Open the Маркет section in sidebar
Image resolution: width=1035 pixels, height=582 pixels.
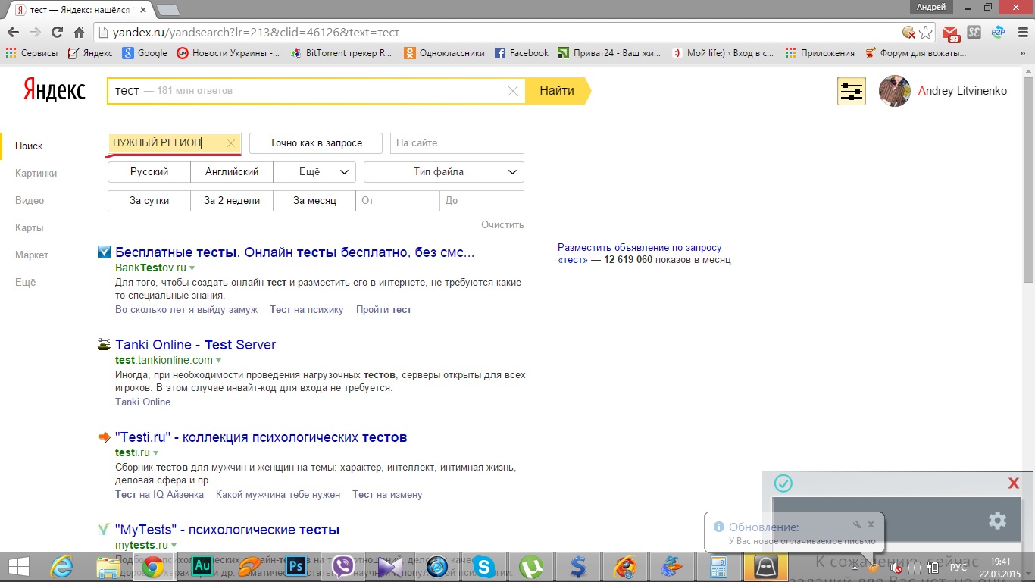(x=32, y=255)
